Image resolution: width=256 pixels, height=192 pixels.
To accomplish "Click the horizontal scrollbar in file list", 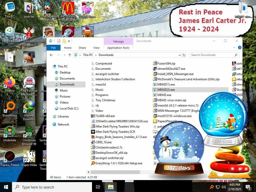I will pos(115,172).
